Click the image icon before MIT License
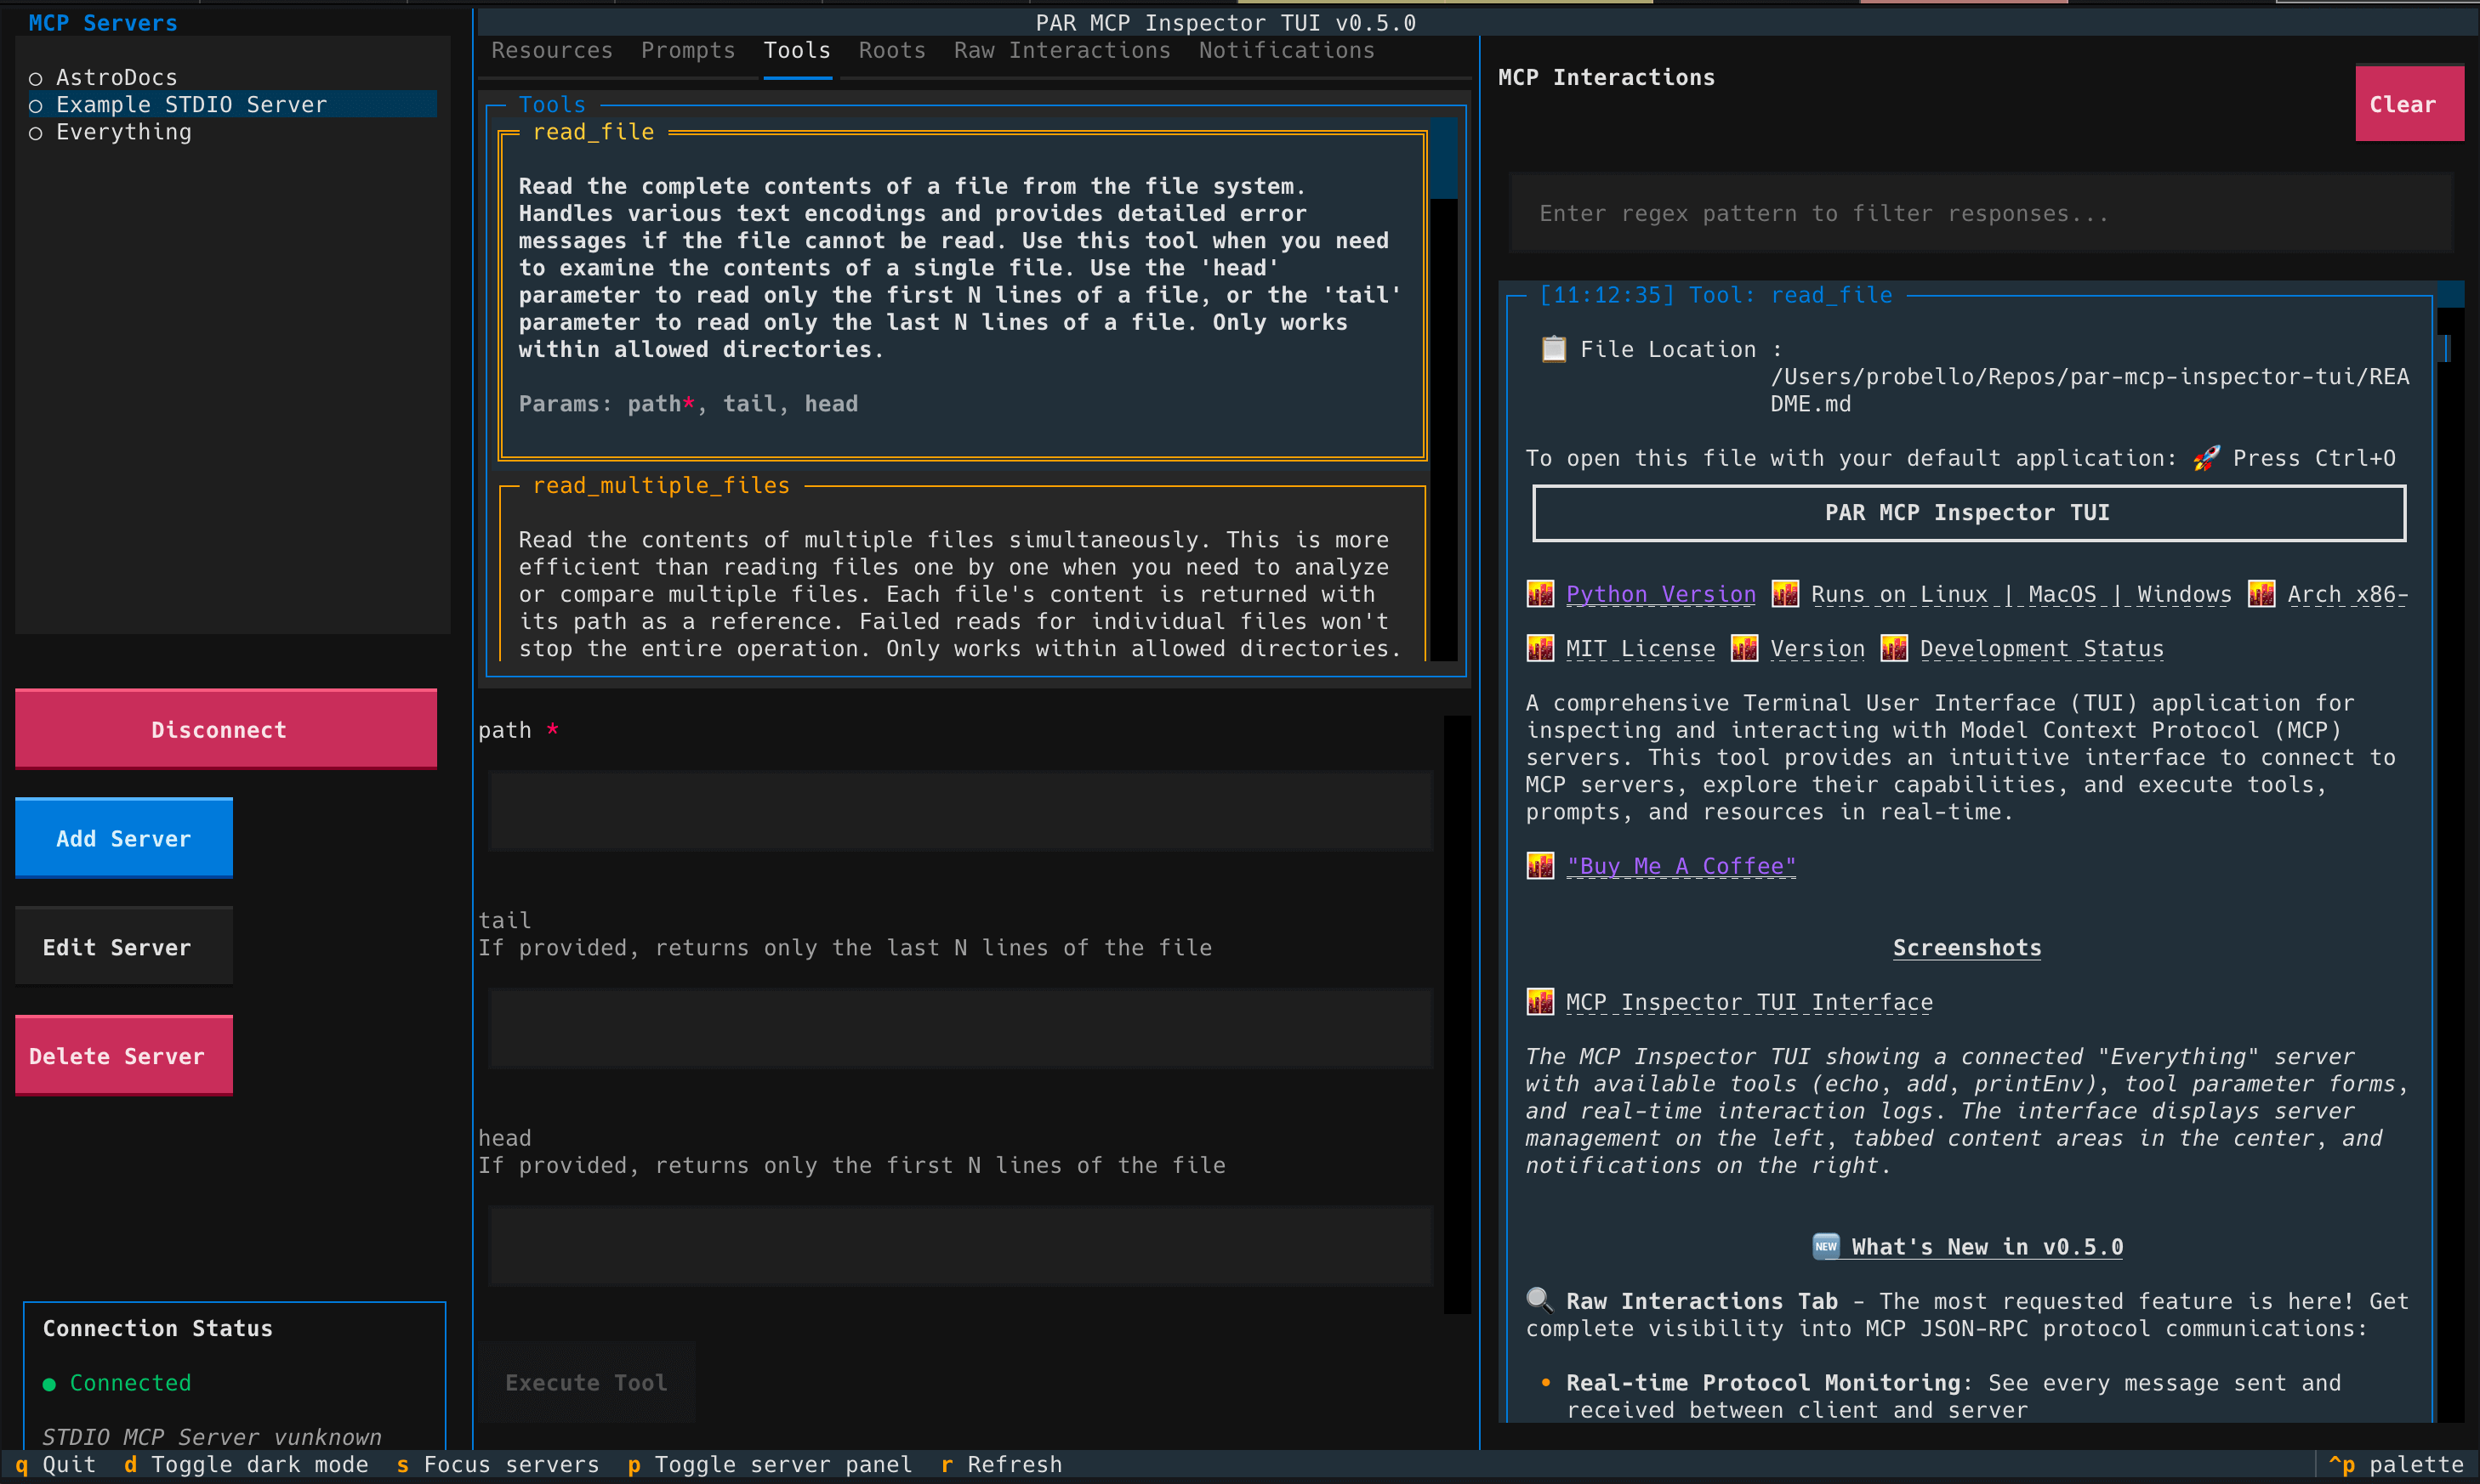Image resolution: width=2480 pixels, height=1484 pixels. (1540, 648)
